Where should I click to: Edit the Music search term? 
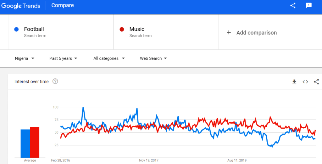[137, 29]
